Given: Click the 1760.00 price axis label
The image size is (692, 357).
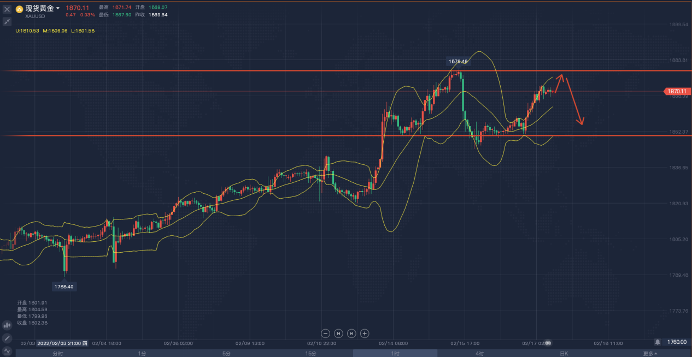Looking at the screenshot, I should 677,342.
